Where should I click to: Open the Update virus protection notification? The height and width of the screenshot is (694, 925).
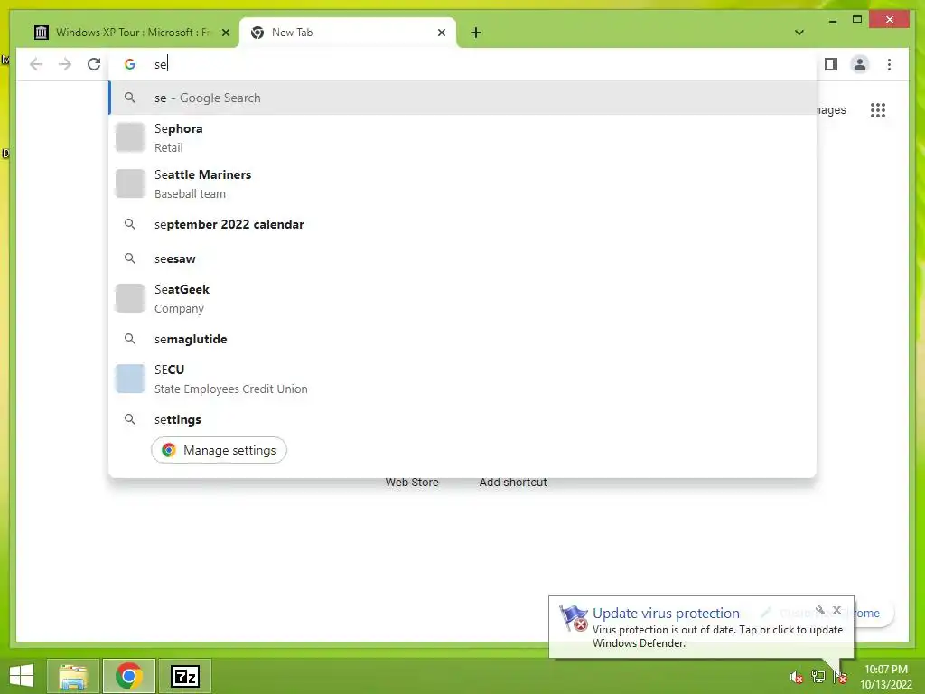[x=701, y=627]
